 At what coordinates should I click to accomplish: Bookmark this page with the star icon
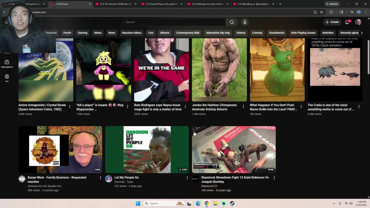coord(321,12)
